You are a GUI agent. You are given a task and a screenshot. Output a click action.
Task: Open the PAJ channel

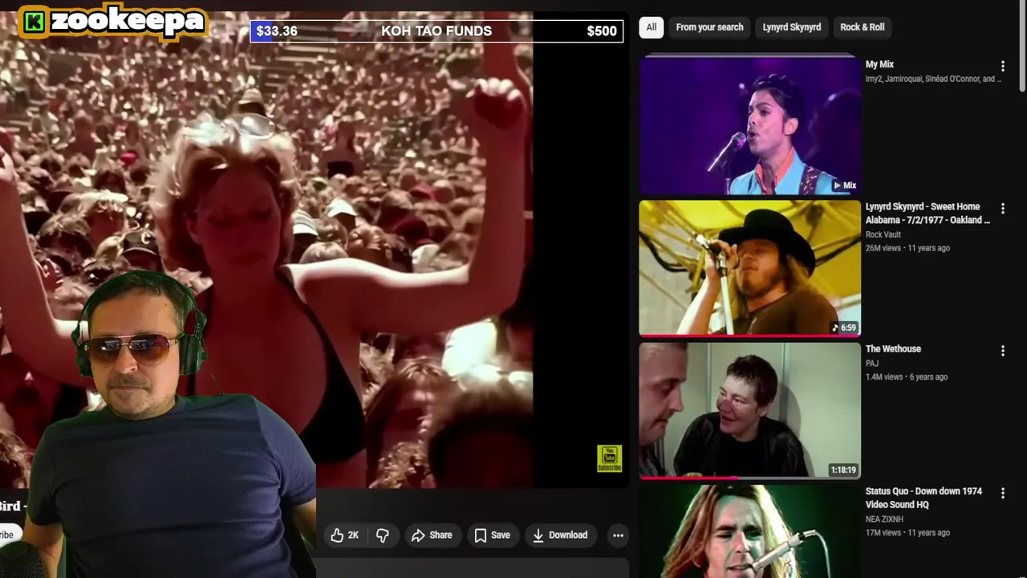[x=872, y=364]
